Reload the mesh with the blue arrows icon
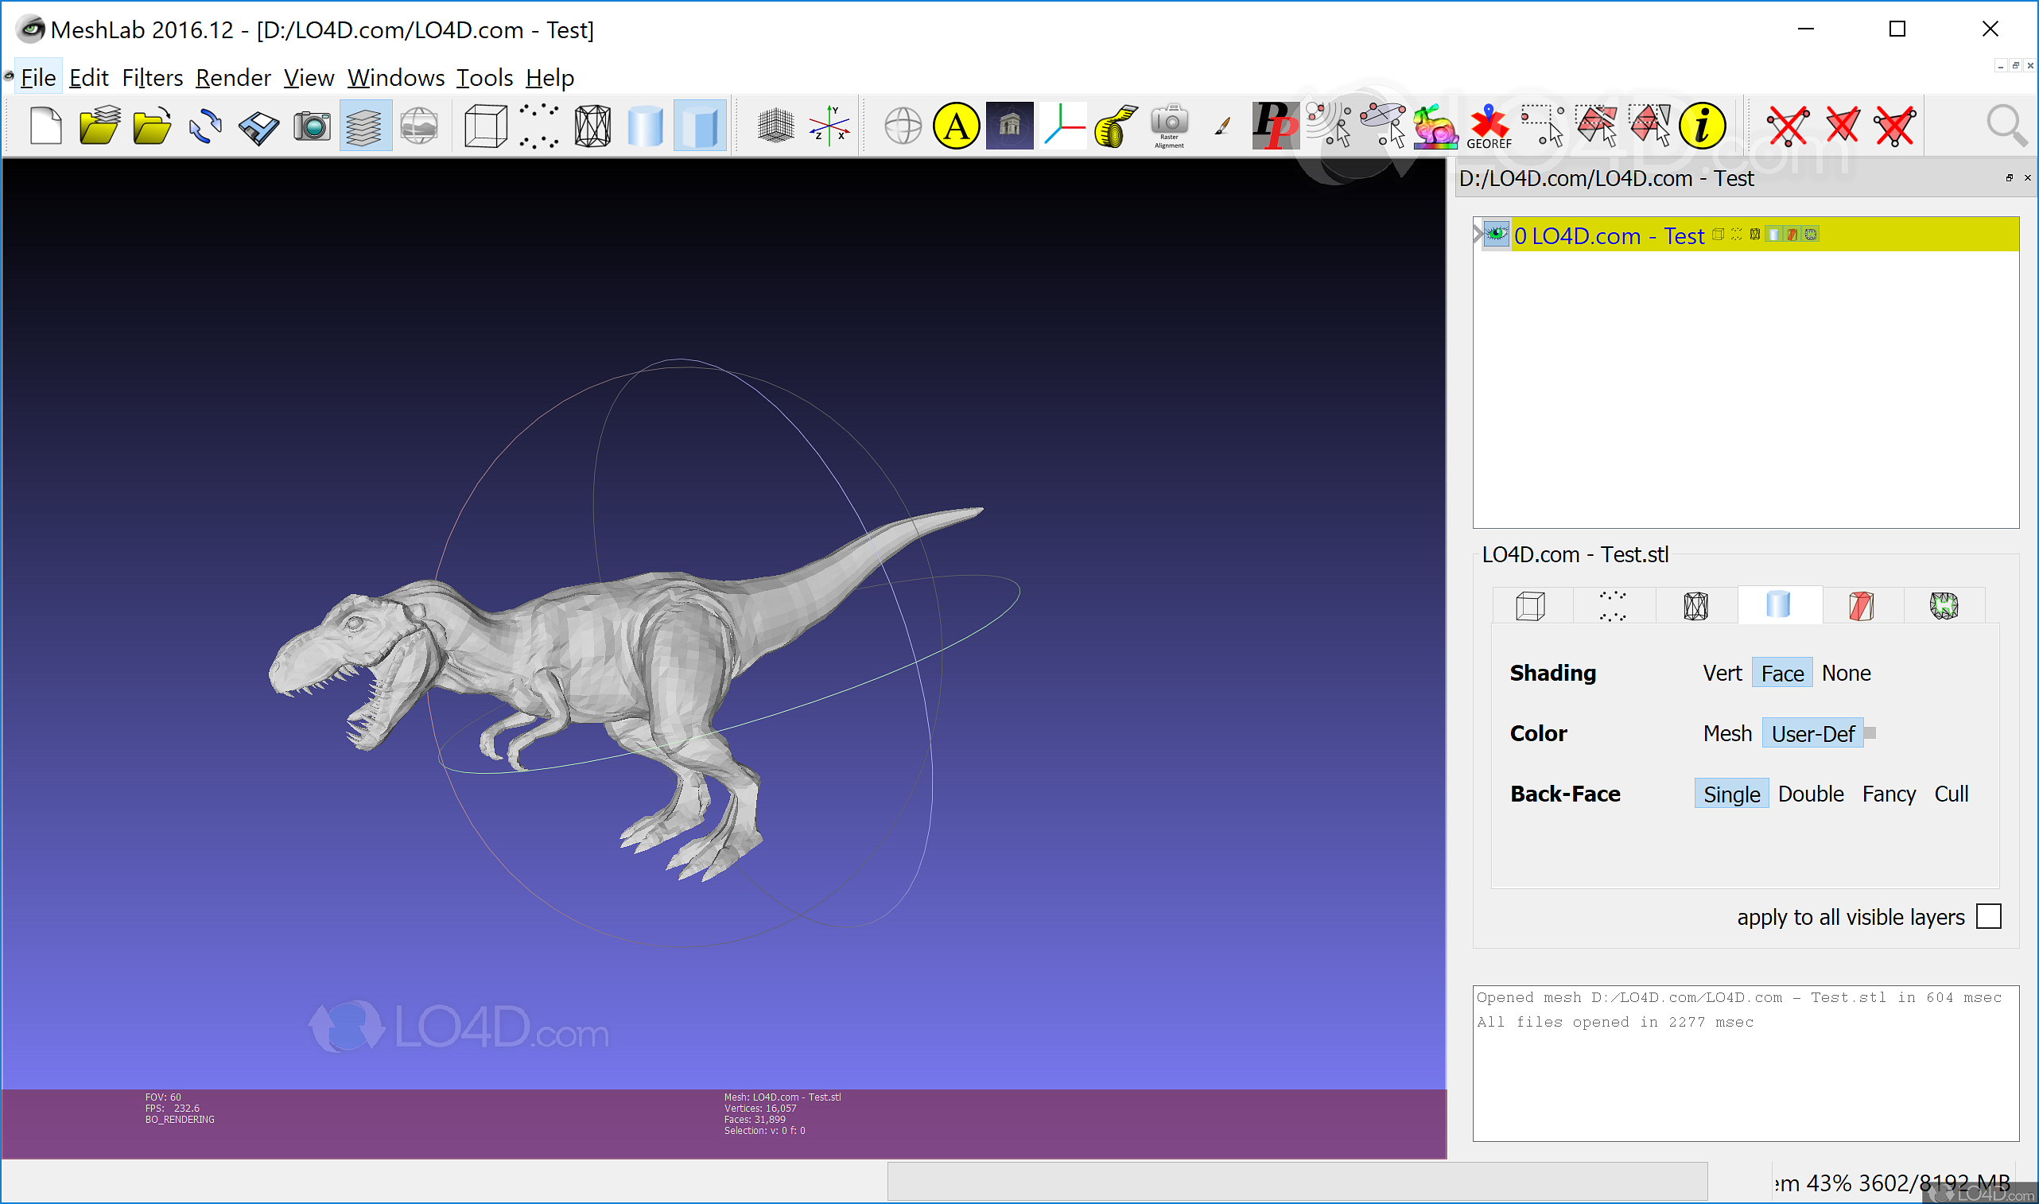 [x=205, y=126]
